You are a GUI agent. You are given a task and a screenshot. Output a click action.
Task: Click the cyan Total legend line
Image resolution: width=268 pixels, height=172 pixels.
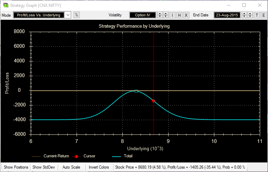point(117,156)
